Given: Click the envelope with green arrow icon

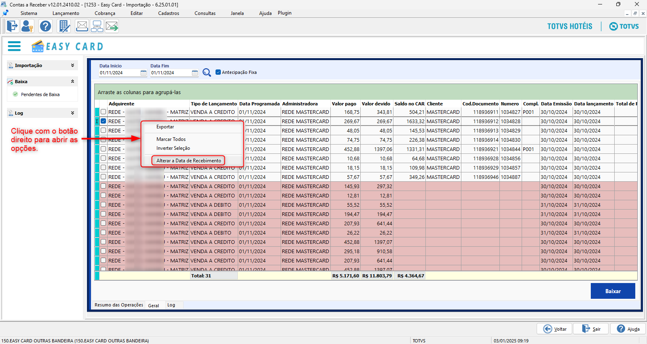Looking at the screenshot, I should [x=112, y=27].
